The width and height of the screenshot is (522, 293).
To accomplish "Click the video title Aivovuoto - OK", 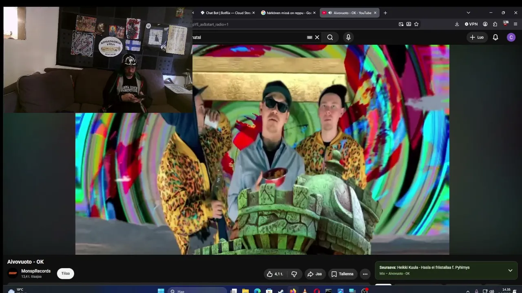I will (25, 262).
